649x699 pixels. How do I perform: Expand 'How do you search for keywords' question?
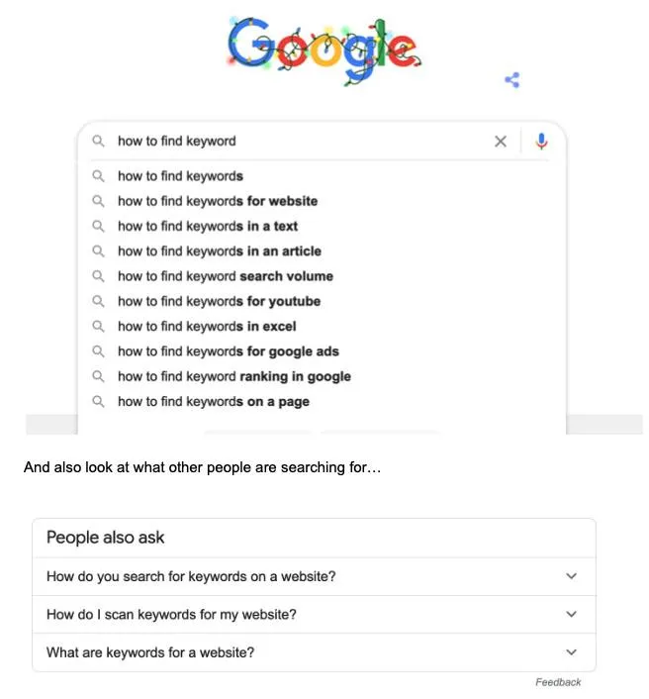314,576
